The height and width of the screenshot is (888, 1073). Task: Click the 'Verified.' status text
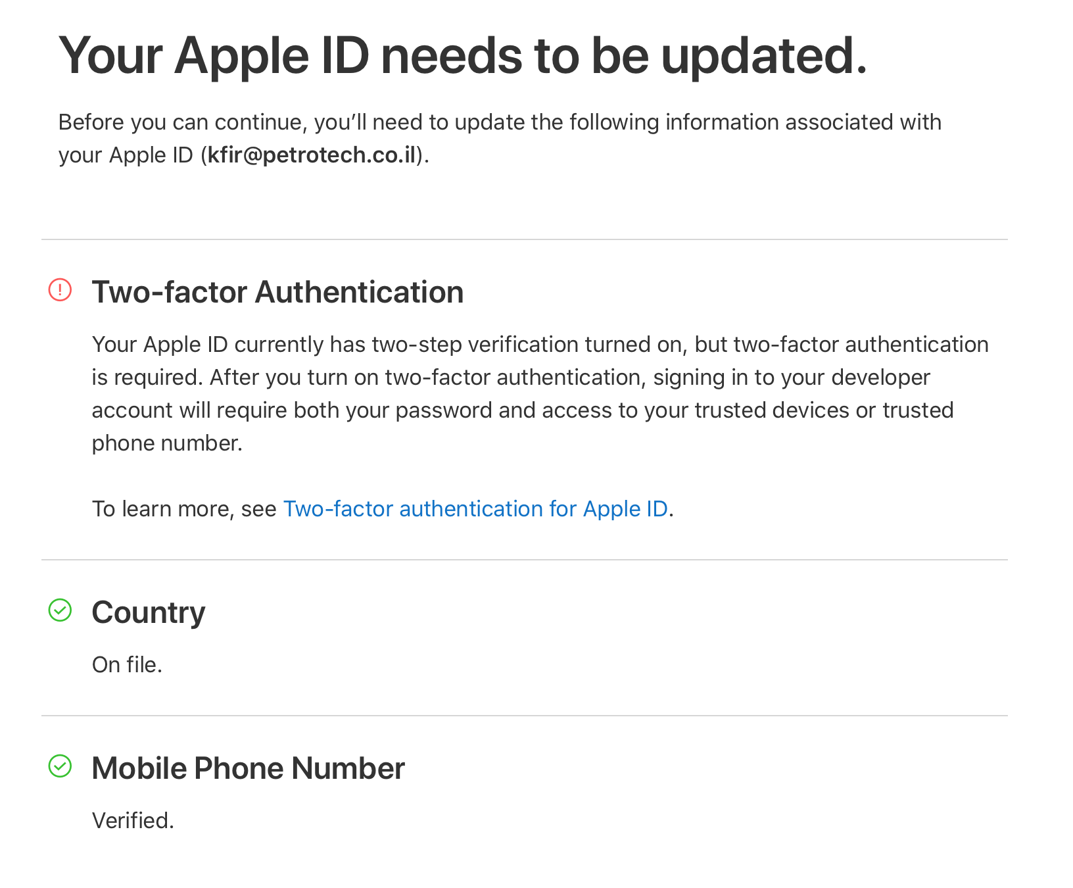(133, 821)
